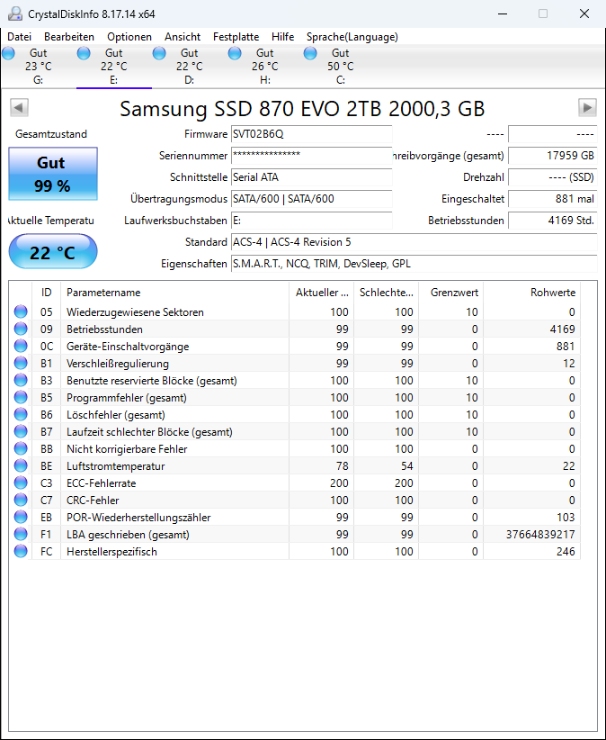Select drive C: status tab
The width and height of the screenshot is (606, 740).
click(x=340, y=67)
